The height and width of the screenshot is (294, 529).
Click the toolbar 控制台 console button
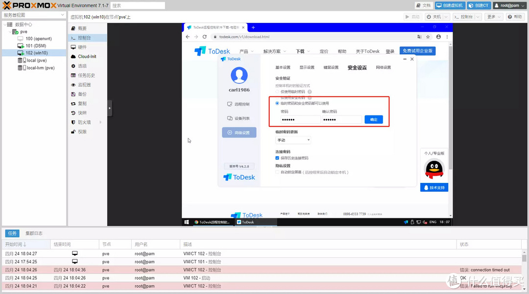463,17
